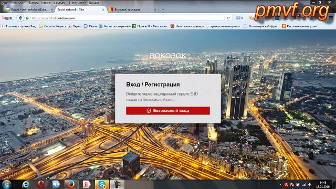
Task: Reload the page with the refresh icon
Action: tap(228, 18)
